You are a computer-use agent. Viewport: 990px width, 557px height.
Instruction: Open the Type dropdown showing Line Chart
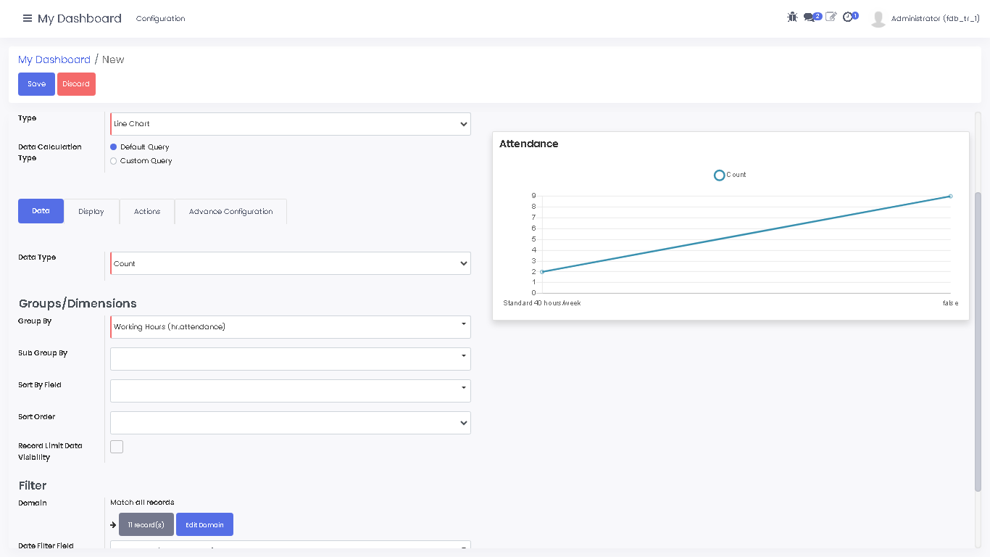pos(290,124)
